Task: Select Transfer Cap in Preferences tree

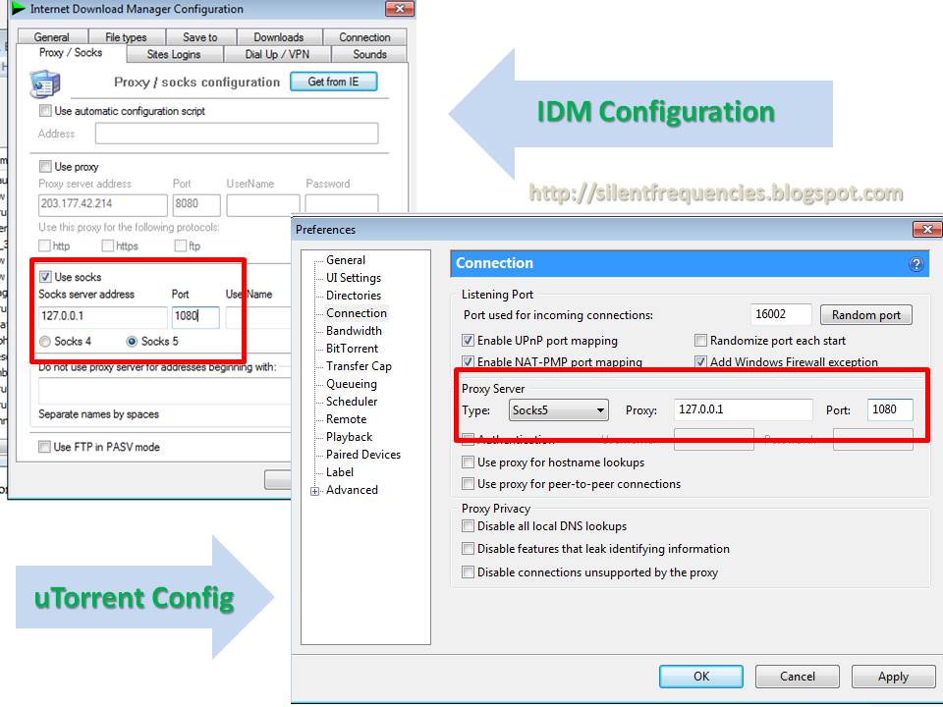Action: click(360, 366)
